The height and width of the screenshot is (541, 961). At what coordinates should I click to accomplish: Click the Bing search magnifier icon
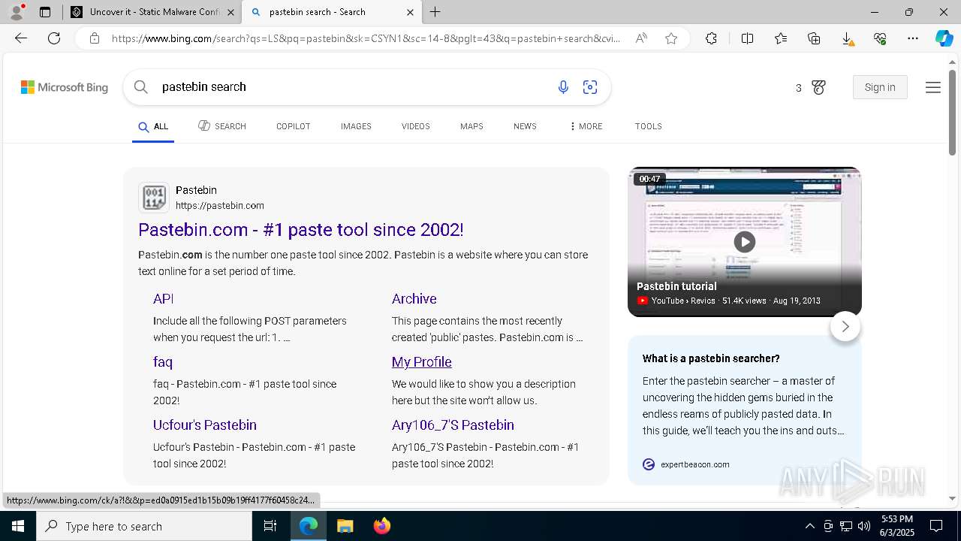point(140,87)
